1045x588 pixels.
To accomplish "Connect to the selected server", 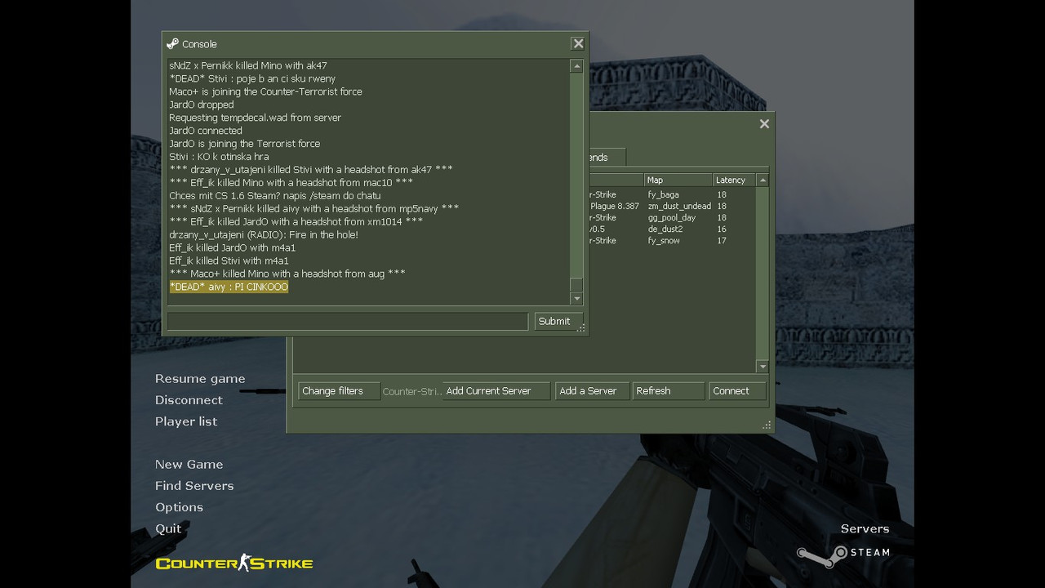I will 737,391.
